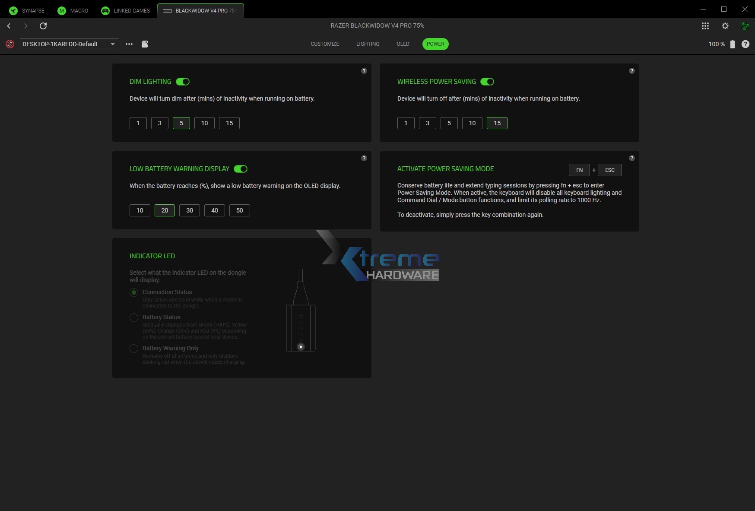The image size is (755, 511).
Task: Select 10 minutes for dim lighting delay
Action: pos(204,123)
